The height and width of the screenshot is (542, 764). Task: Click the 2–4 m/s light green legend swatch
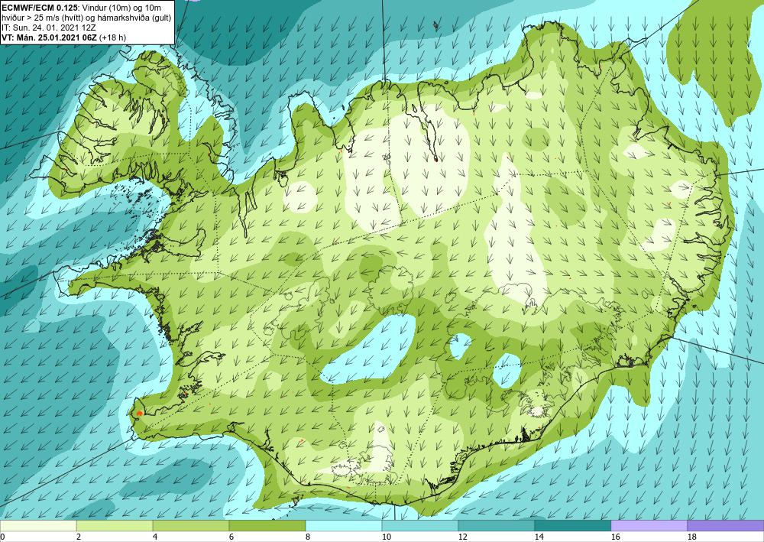click(115, 525)
